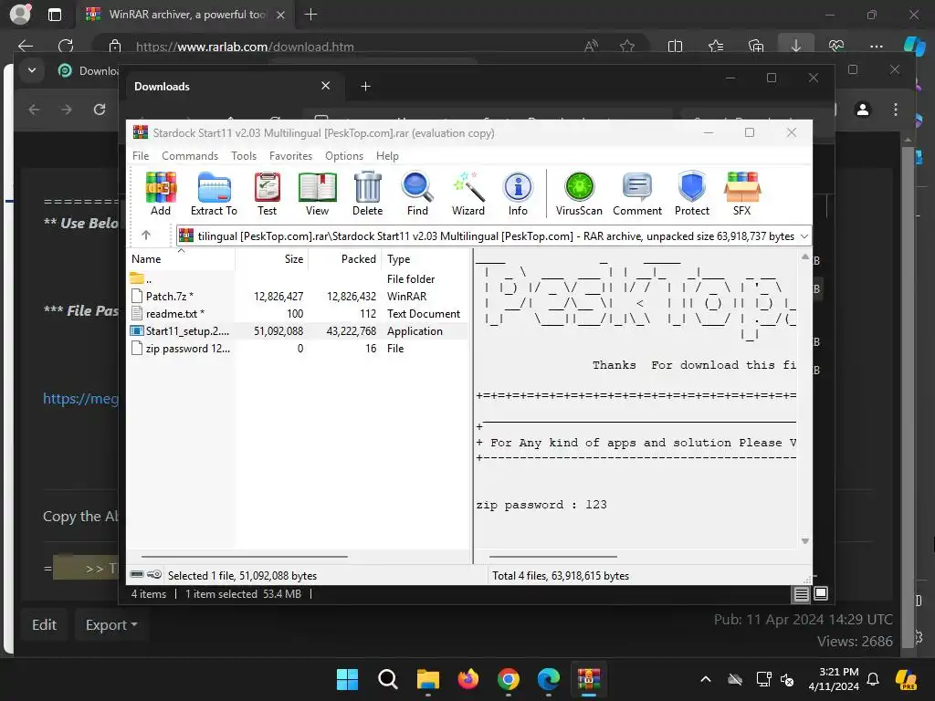The height and width of the screenshot is (701, 935).
Task: Click the https://meg link on webpage
Action: (80, 398)
